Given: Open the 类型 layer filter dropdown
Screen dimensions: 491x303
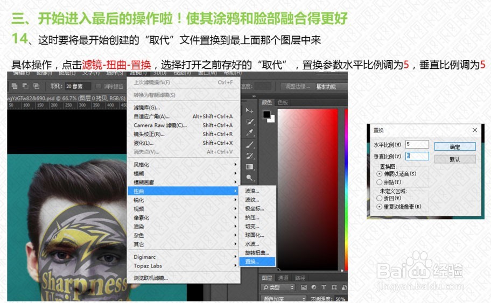Looking at the screenshot, I should 278,287.
